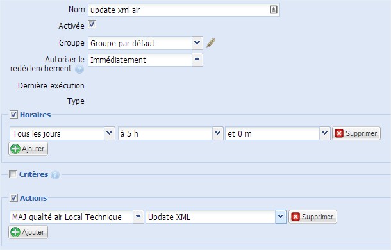Click the Dernière exécution label
The width and height of the screenshot is (391, 250).
point(51,86)
